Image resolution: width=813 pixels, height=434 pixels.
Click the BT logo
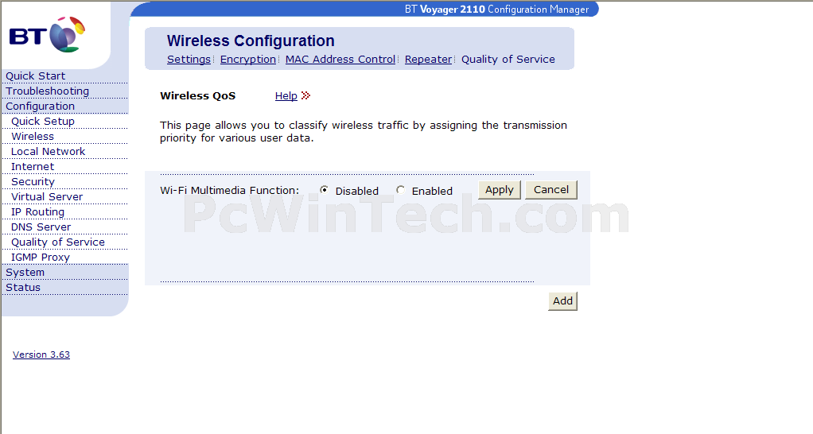(47, 35)
